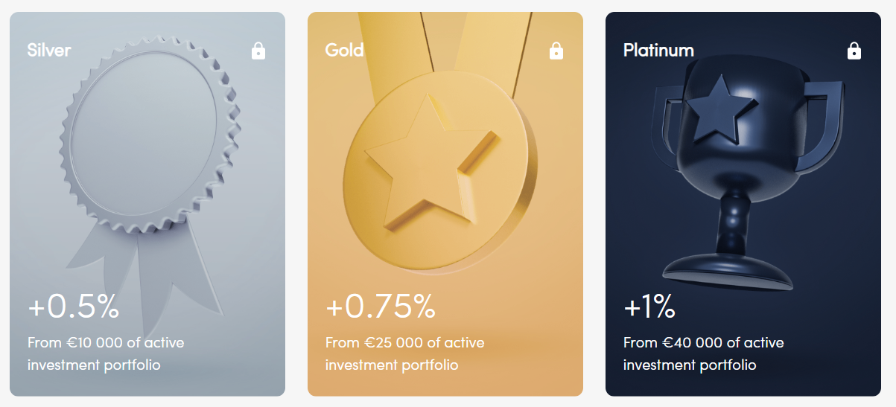Image resolution: width=896 pixels, height=407 pixels.
Task: Select the Platinum tier title
Action: [x=658, y=50]
